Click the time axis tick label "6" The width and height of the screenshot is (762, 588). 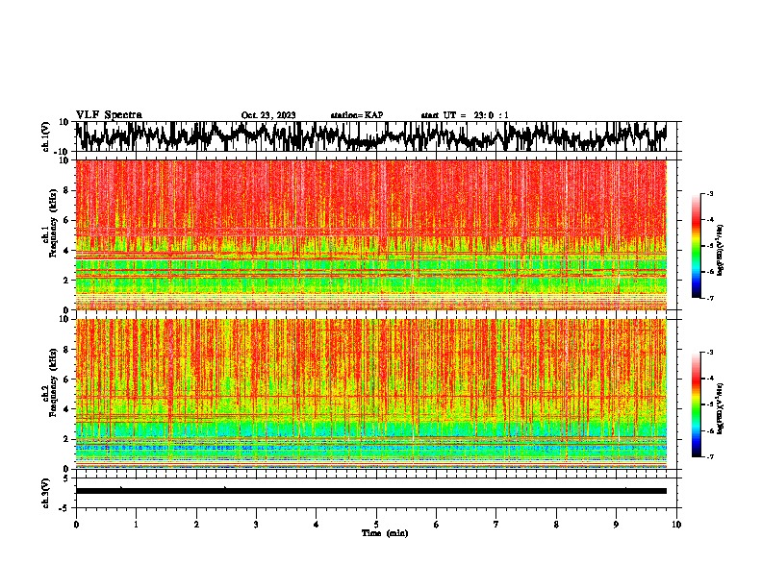437,525
